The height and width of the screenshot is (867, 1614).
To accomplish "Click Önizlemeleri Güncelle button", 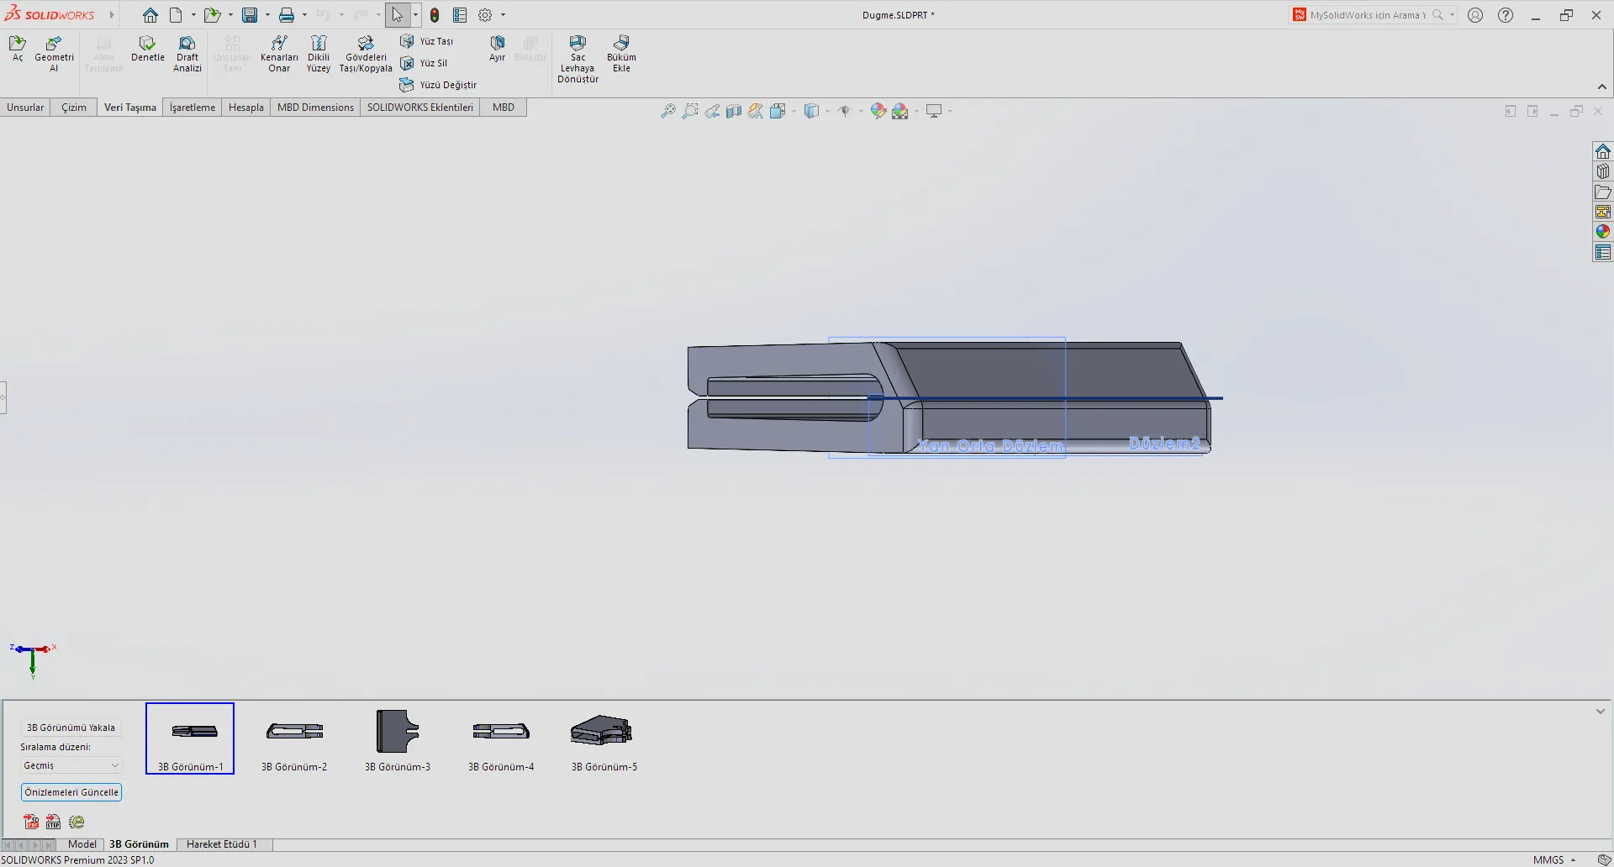I will pos(71,792).
